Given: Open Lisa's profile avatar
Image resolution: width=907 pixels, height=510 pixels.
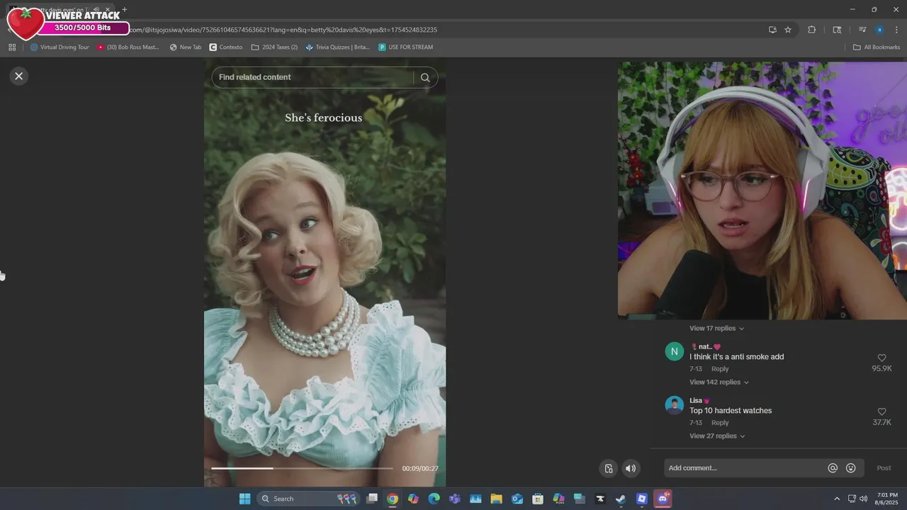Looking at the screenshot, I should 674,405.
